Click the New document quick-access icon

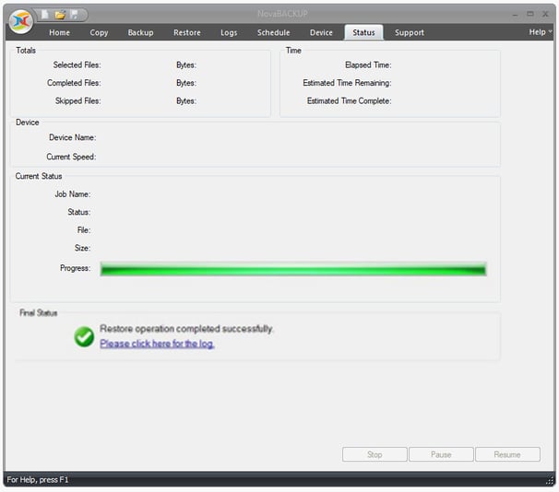(x=45, y=15)
